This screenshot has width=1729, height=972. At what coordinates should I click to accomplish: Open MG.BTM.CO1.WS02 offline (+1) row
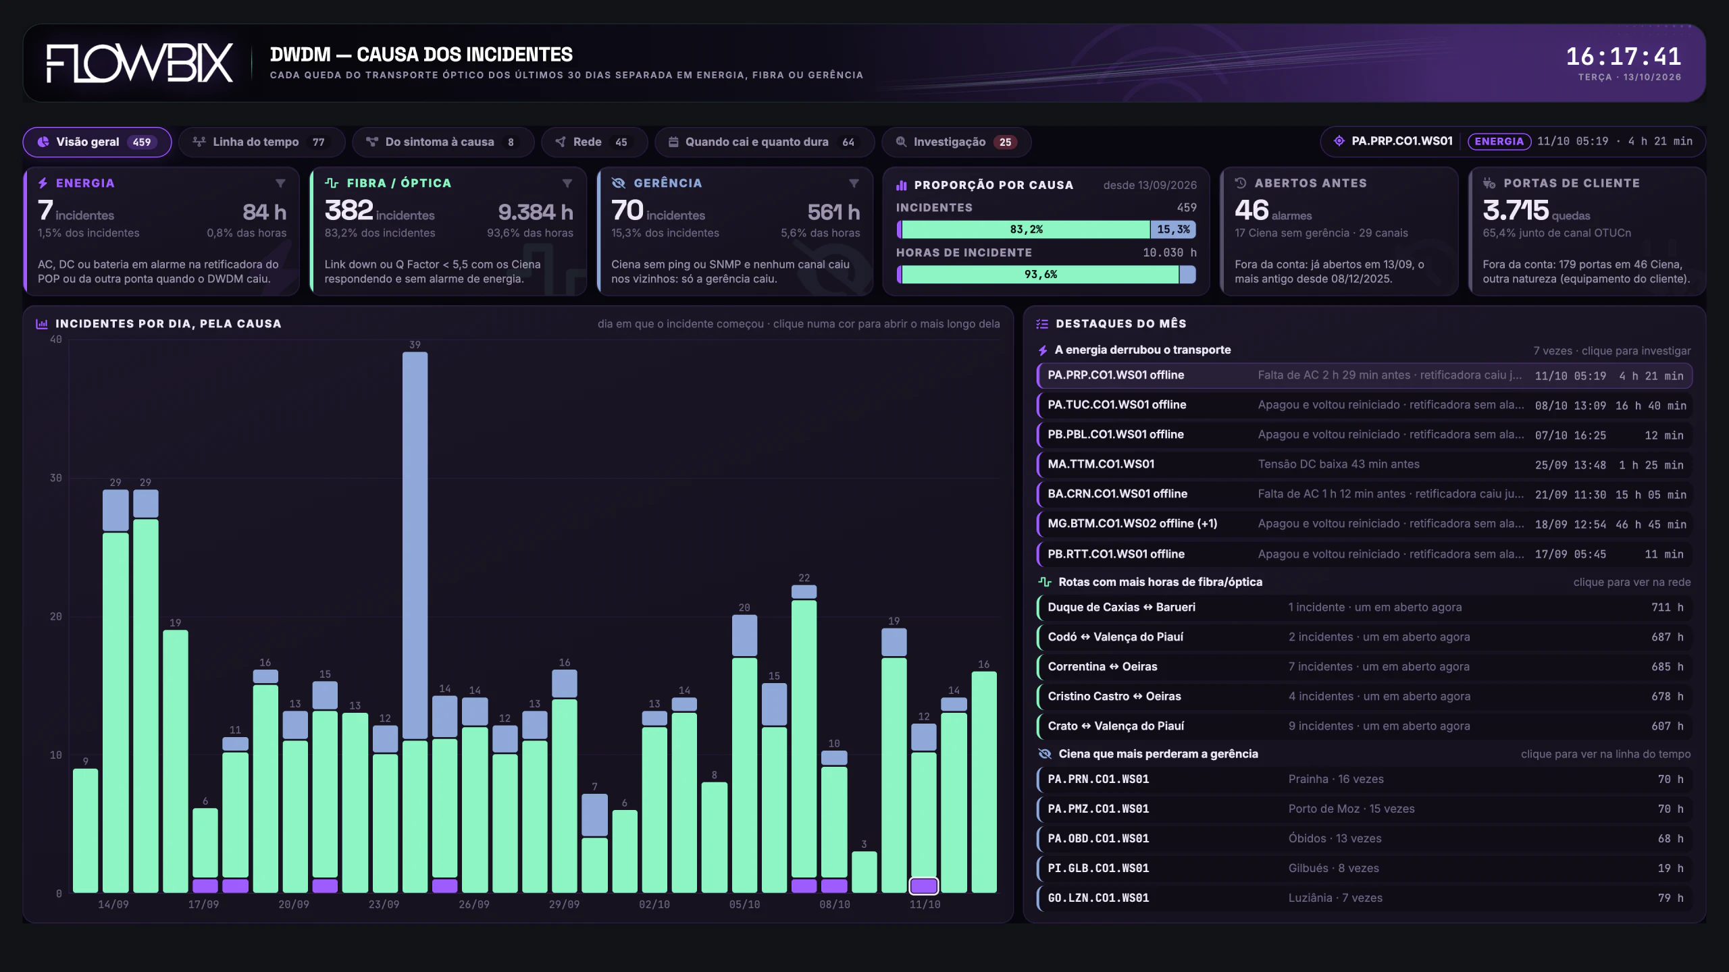click(x=1365, y=524)
